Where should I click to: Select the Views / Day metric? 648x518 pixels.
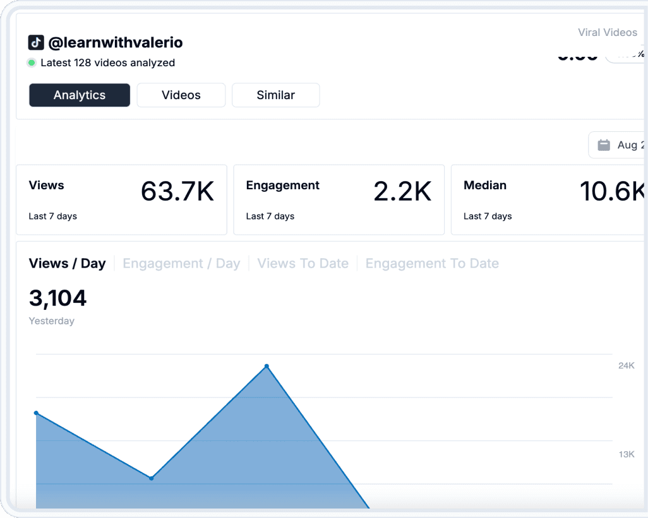[67, 263]
